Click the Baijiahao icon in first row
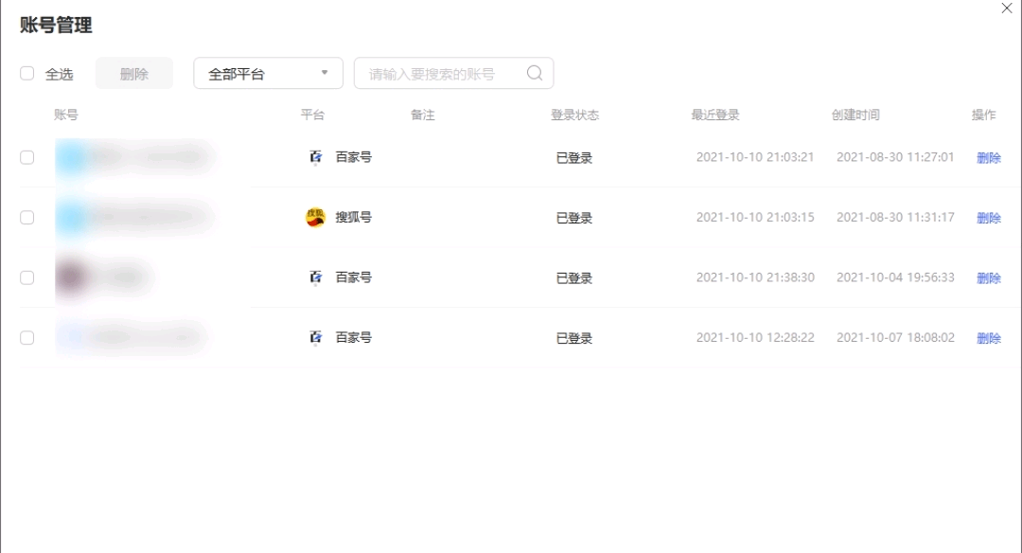This screenshot has height=553, width=1022. coord(316,157)
